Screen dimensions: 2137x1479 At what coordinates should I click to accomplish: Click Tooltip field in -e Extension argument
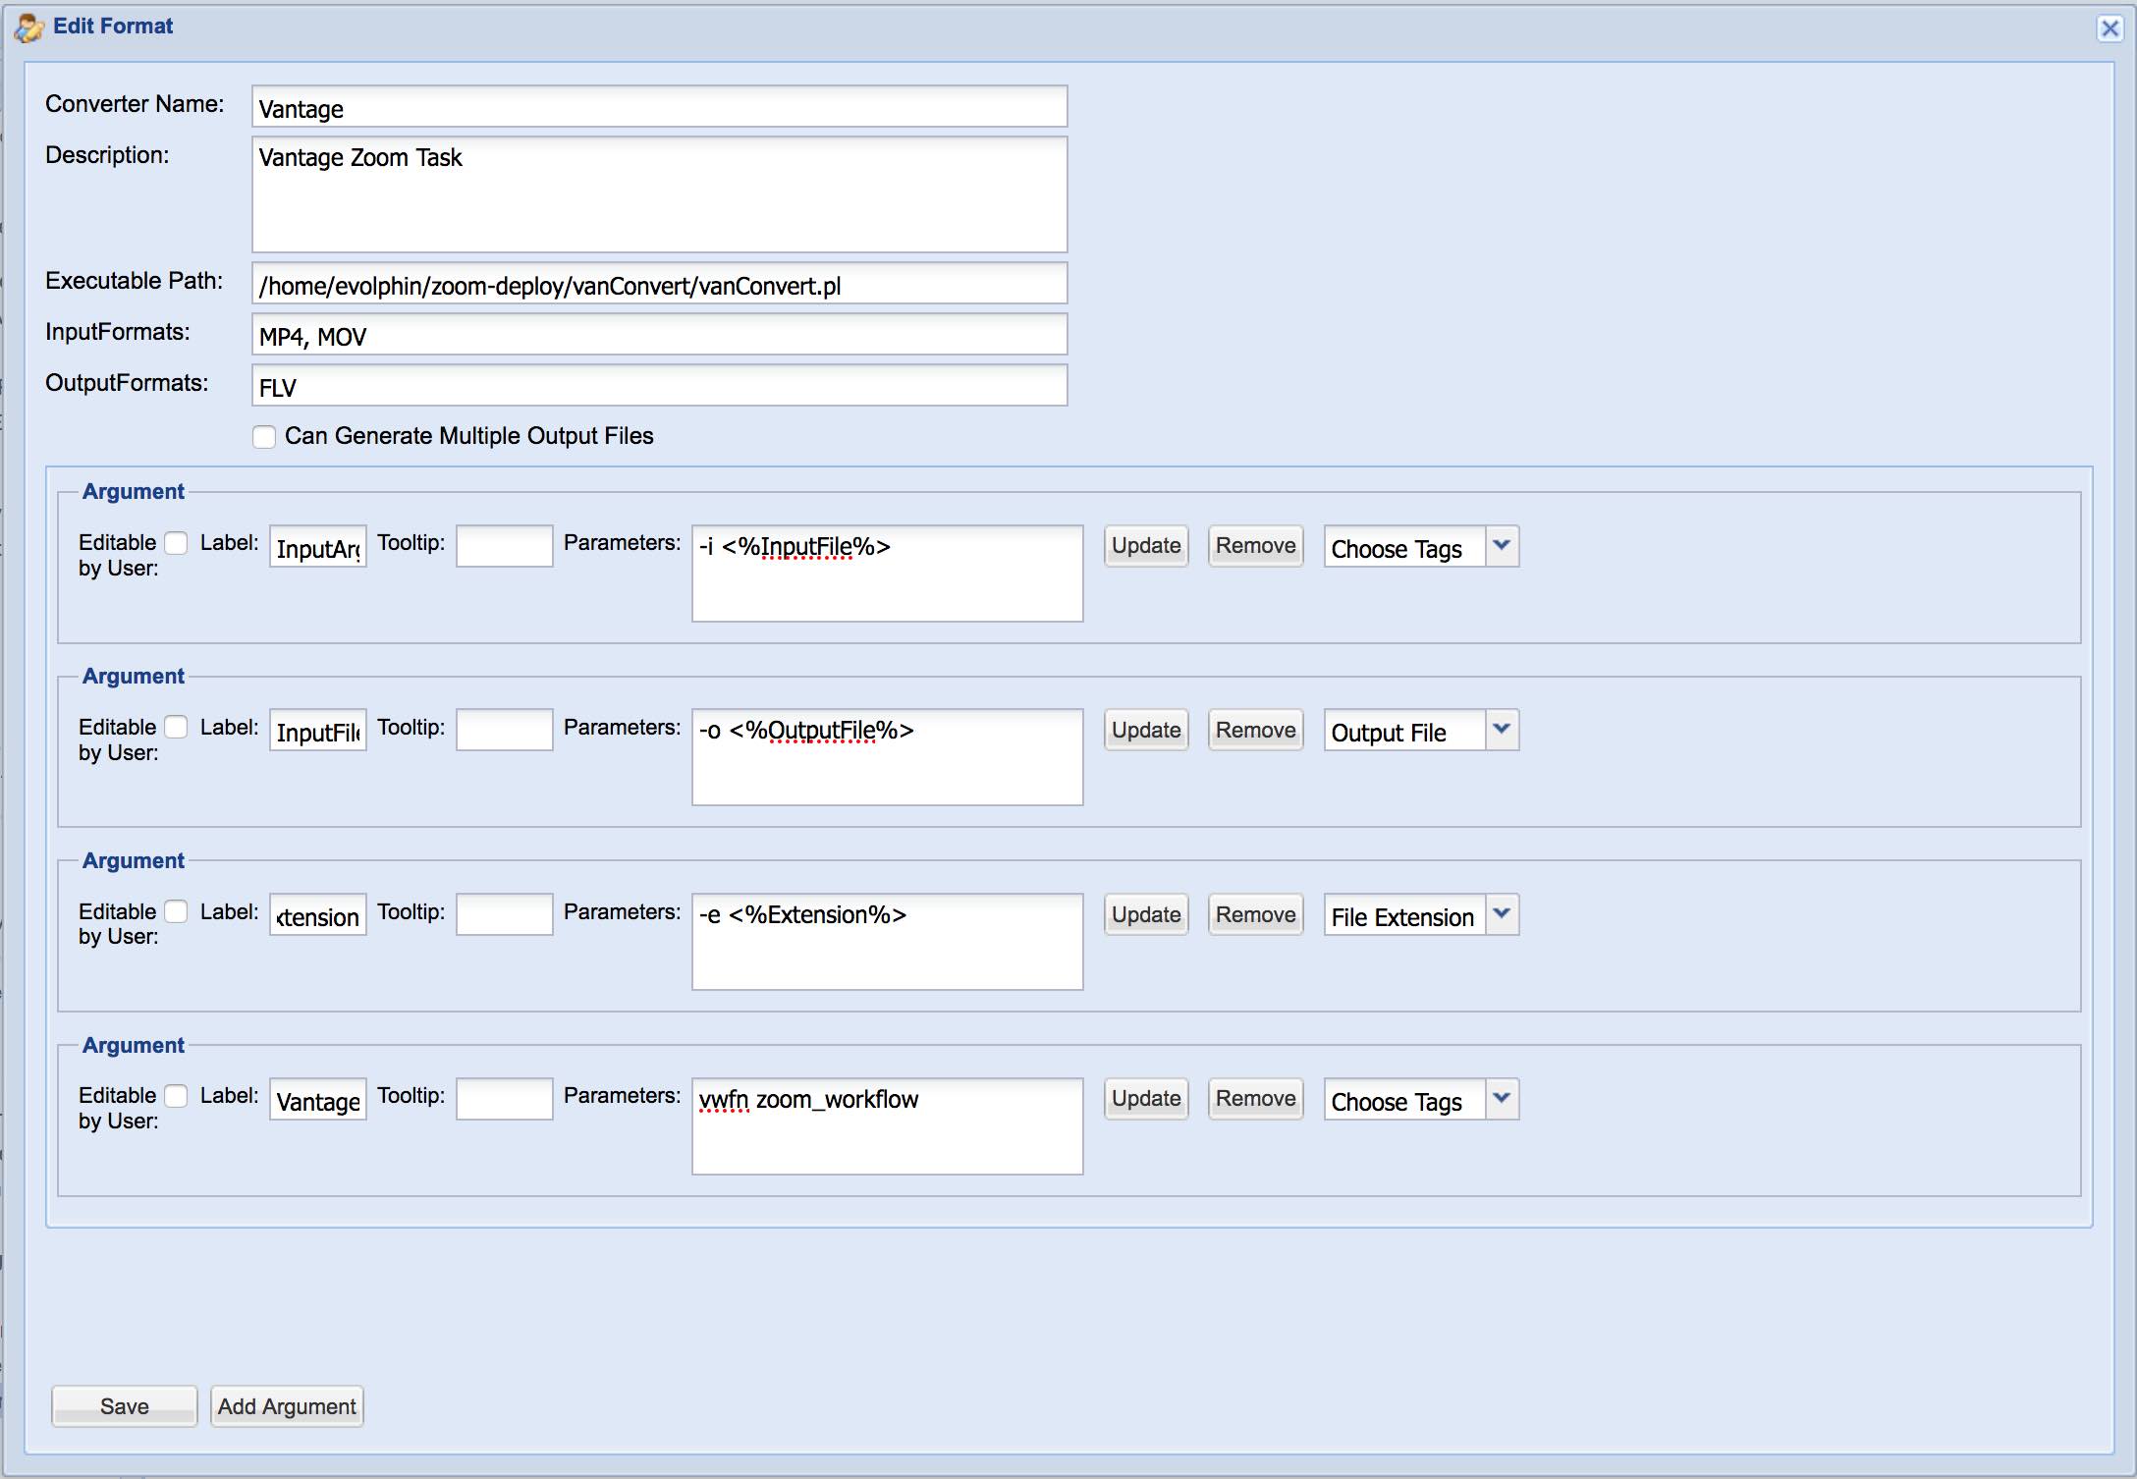pos(505,915)
